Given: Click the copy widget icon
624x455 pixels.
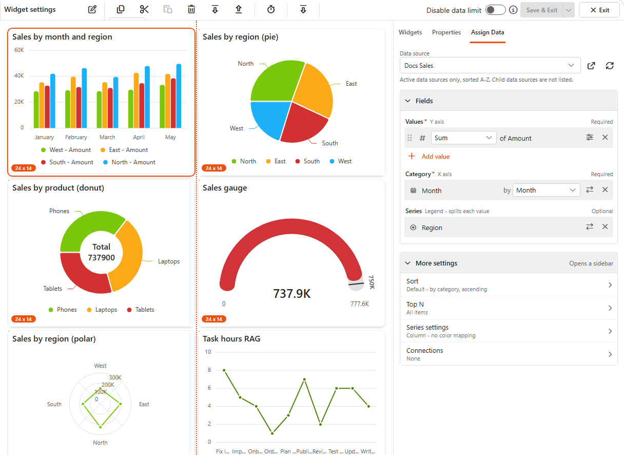Looking at the screenshot, I should pos(121,9).
